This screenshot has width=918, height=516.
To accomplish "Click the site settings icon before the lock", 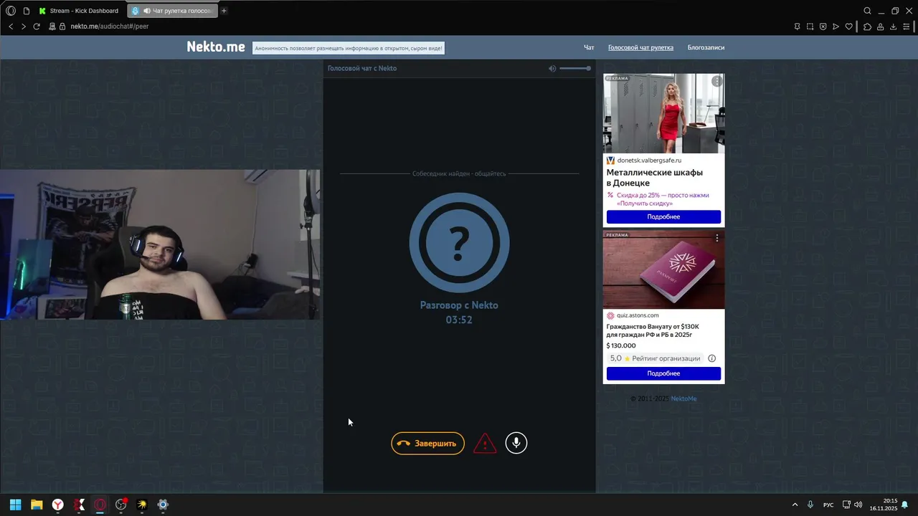I will (52, 27).
